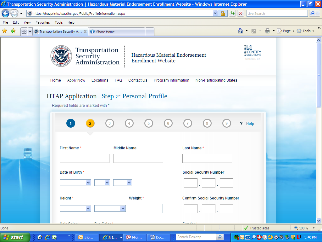The width and height of the screenshot is (322, 242).
Task: Close the Transportation Security tab
Action: click(85, 32)
